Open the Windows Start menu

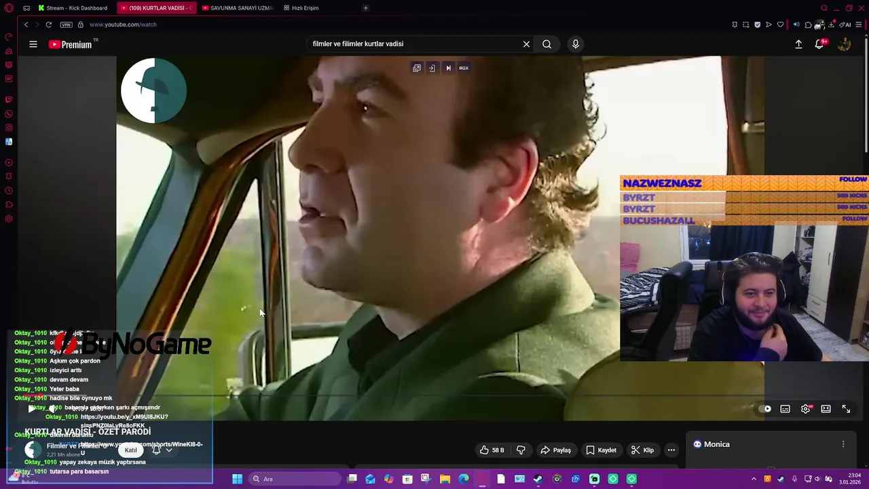click(237, 479)
